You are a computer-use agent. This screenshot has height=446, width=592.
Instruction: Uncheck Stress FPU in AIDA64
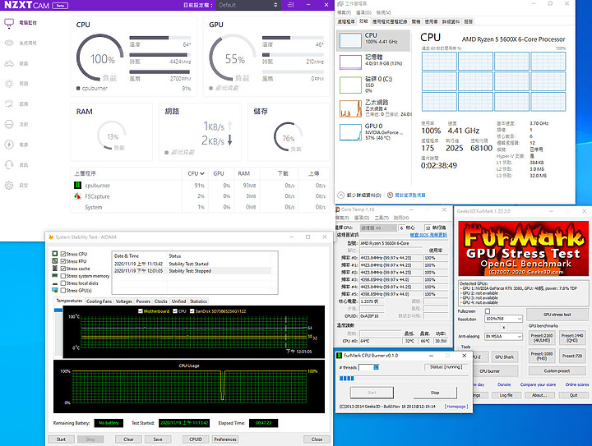[x=63, y=261]
